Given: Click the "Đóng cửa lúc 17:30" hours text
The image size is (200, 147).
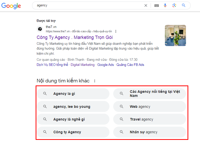Looking at the screenshot, I should pos(123,60).
